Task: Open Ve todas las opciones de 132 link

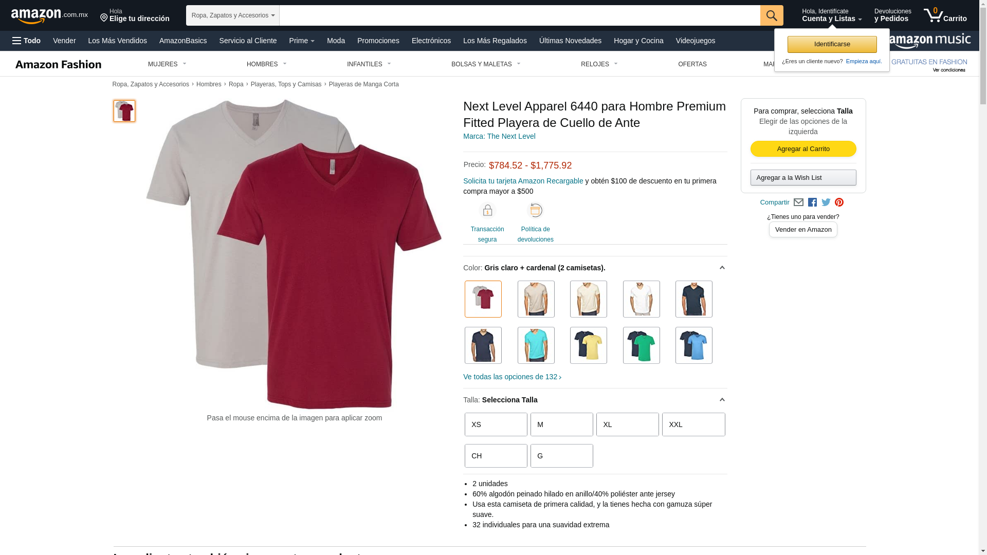Action: coord(513,377)
